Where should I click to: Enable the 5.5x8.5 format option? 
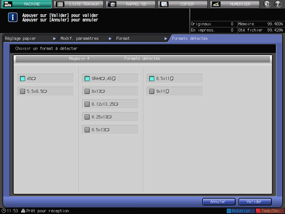[46, 92]
